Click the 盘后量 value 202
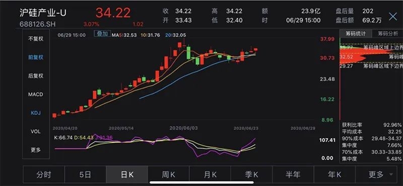 click(x=368, y=11)
